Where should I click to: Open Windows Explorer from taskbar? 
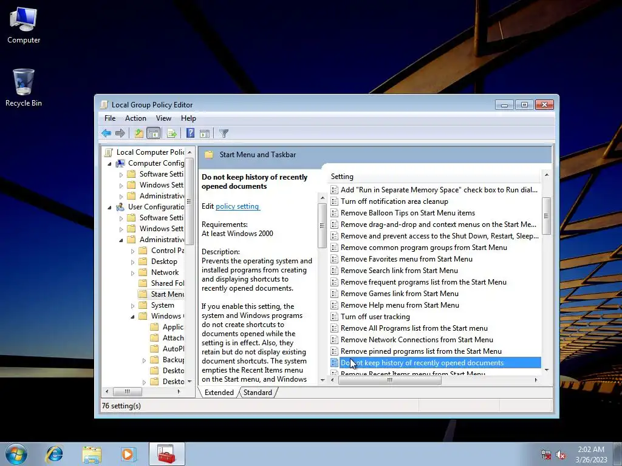pos(92,454)
